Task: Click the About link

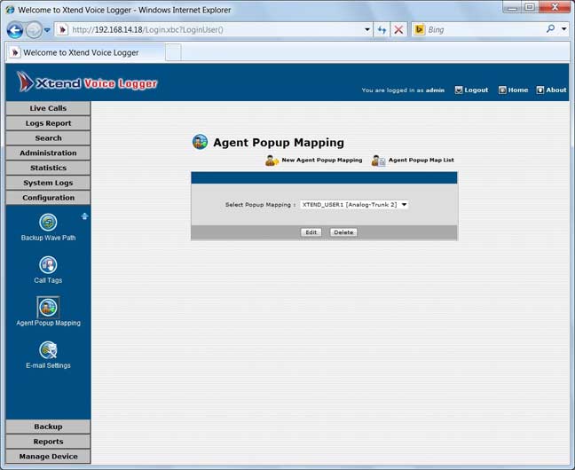Action: click(556, 90)
